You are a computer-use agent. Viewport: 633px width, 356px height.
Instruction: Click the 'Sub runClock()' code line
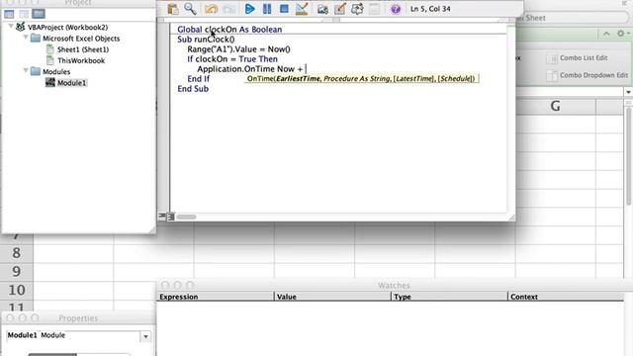point(206,40)
